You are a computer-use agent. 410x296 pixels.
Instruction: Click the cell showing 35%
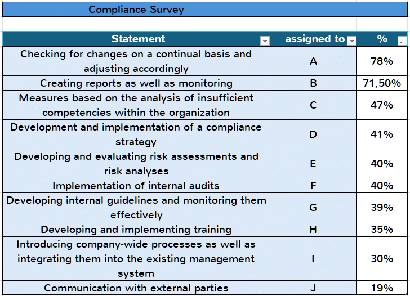click(x=382, y=230)
